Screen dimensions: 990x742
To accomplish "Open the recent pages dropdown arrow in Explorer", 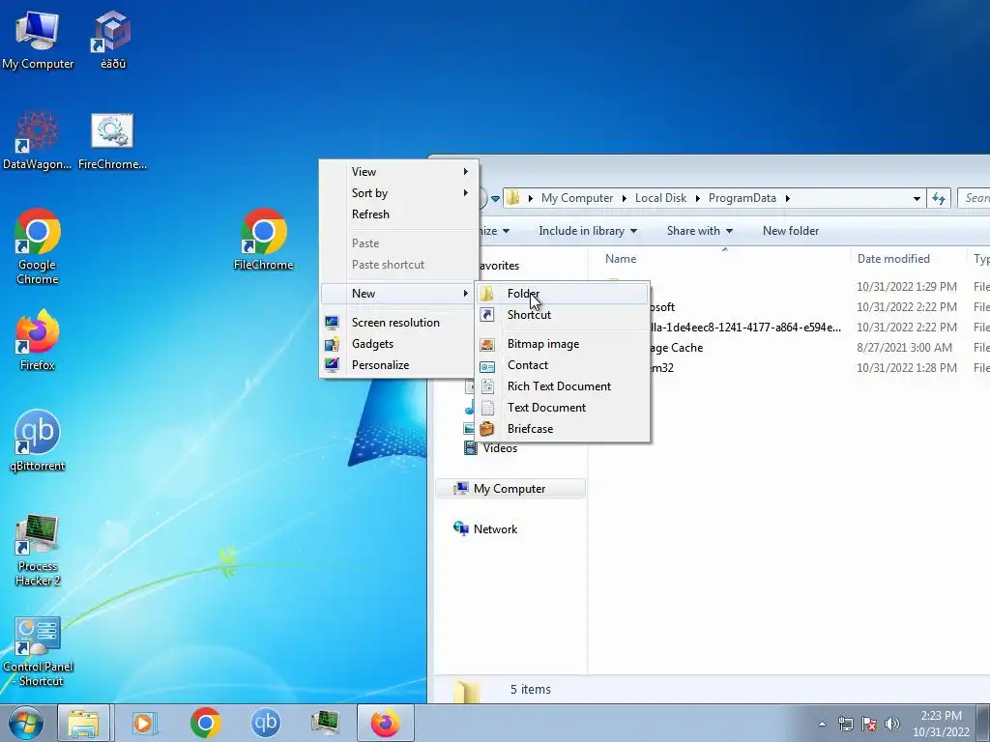I will tap(496, 199).
